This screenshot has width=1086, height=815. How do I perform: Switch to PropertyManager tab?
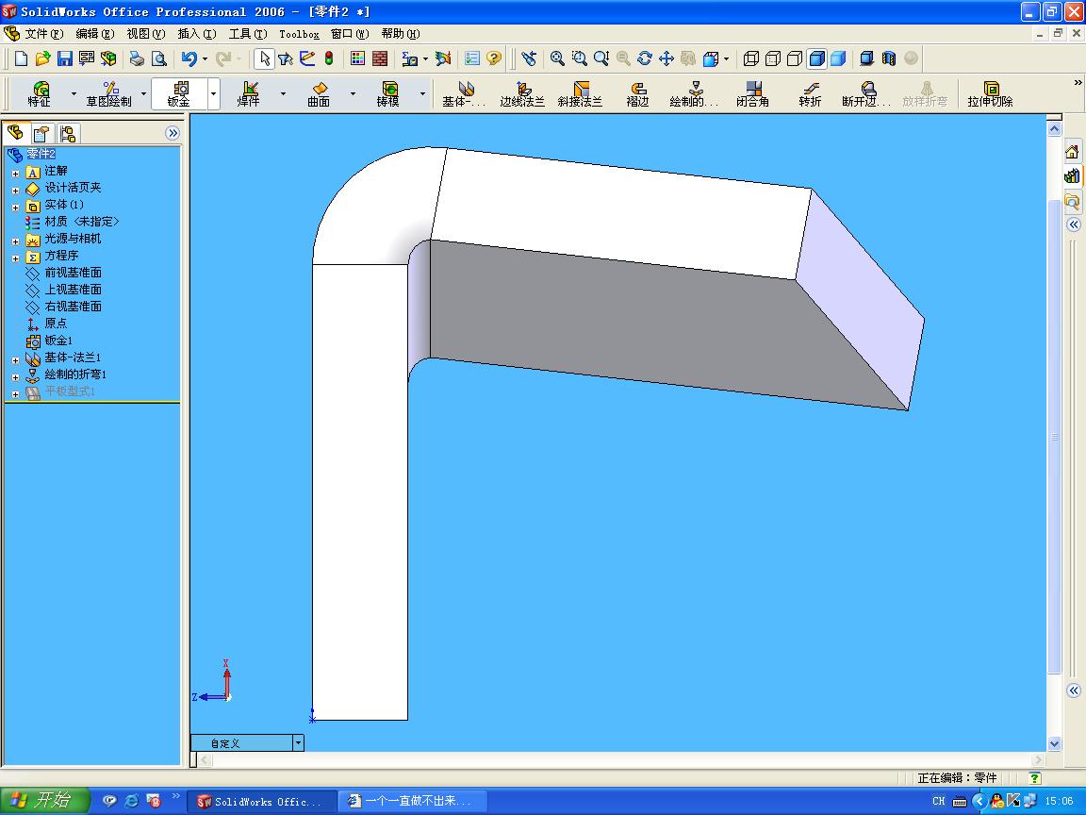(41, 133)
